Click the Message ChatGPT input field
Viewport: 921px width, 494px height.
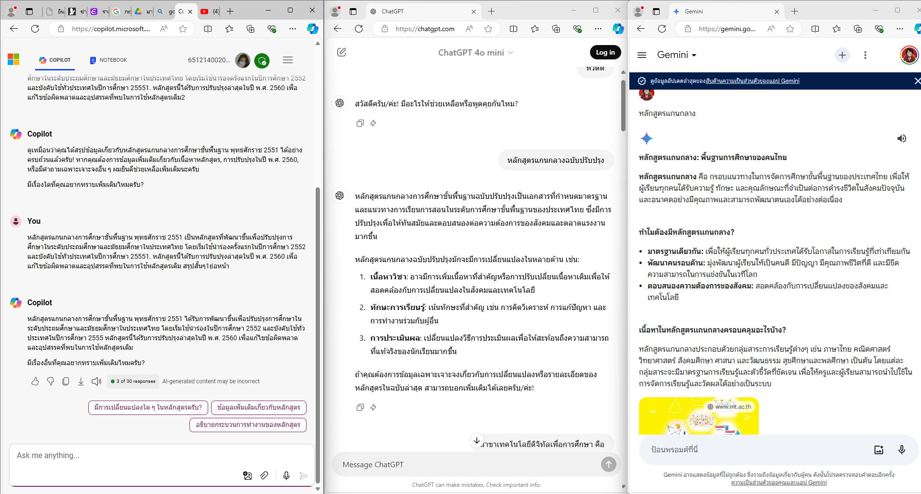tap(465, 464)
